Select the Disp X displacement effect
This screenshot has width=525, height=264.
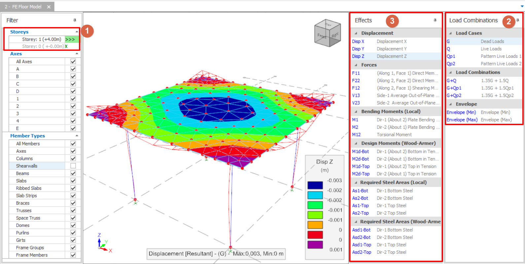(358, 42)
